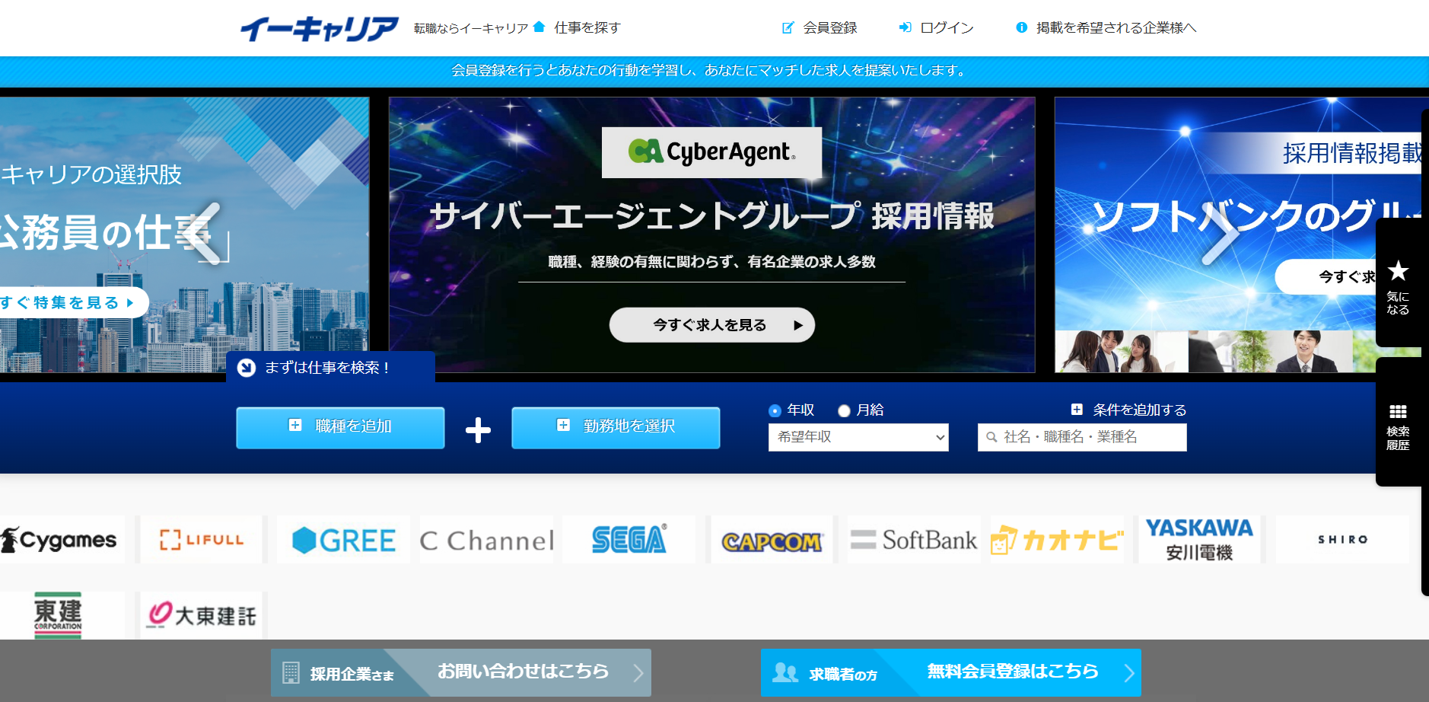Screen dimensions: 1429x702
Task: Select the 年収 radio button
Action: (775, 411)
